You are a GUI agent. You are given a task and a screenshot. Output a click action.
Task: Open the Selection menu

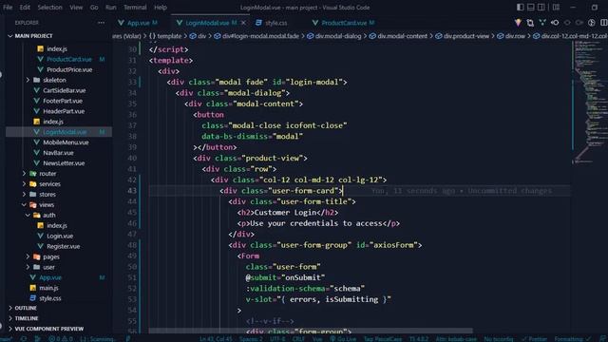tap(49, 7)
